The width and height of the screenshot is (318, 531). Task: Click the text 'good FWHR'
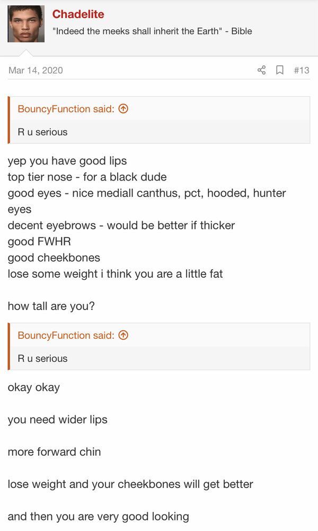[x=39, y=242]
